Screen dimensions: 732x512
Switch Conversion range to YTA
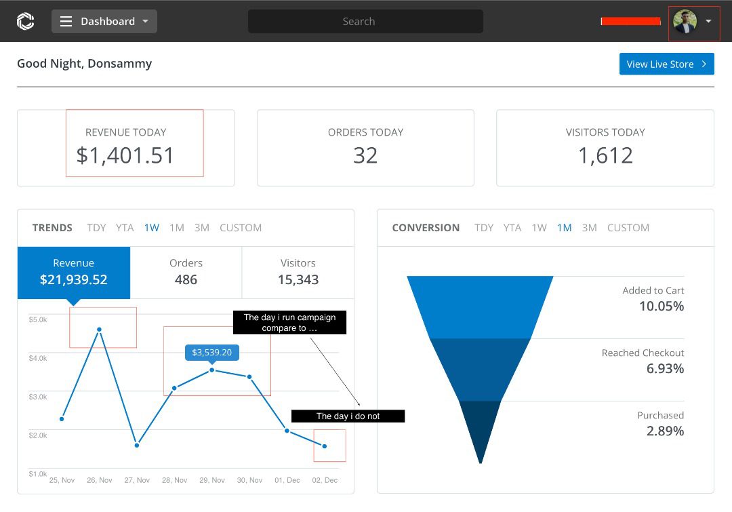512,228
